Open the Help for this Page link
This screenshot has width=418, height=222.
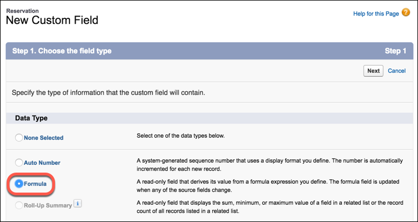coord(376,13)
